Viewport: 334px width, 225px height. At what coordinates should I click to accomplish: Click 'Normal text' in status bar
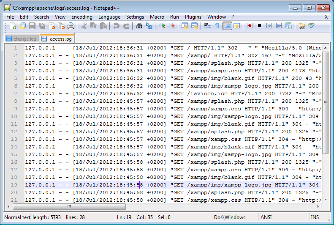click(17, 217)
